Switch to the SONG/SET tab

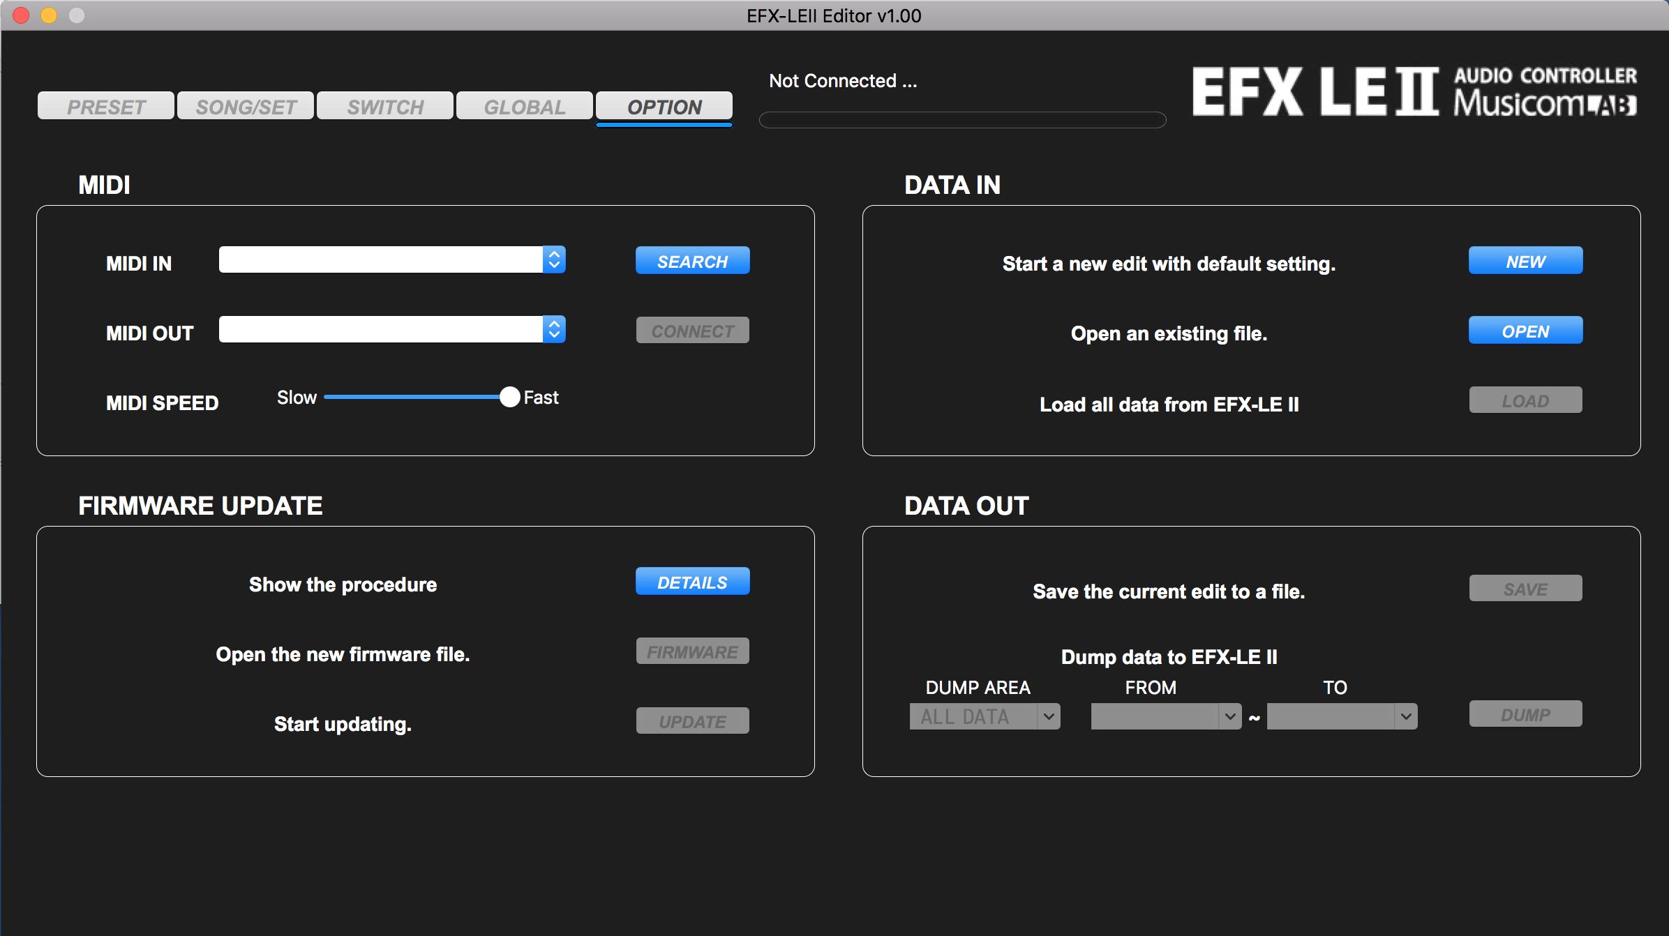coord(245,106)
